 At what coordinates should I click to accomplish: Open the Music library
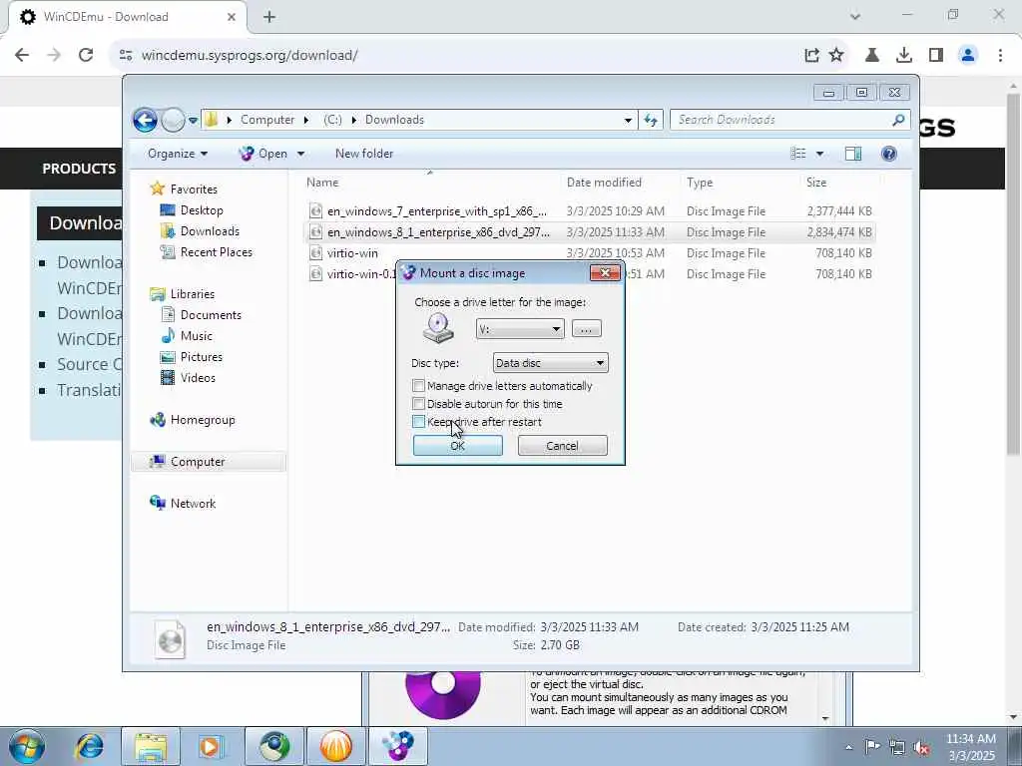click(x=197, y=336)
